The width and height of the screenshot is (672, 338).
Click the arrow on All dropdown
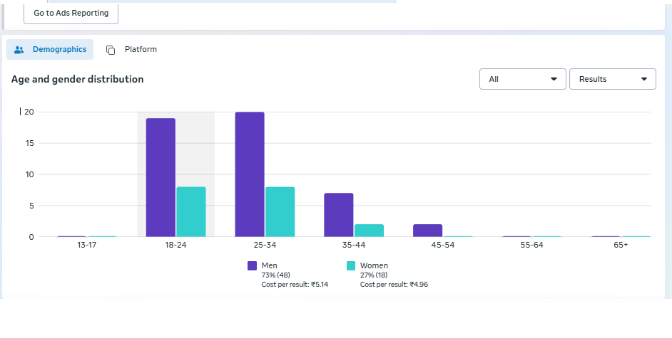[x=554, y=79]
